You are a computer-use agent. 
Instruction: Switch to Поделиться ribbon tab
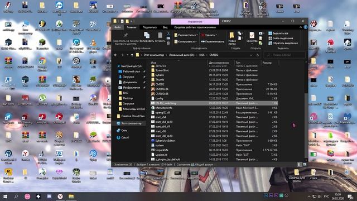[149, 27]
